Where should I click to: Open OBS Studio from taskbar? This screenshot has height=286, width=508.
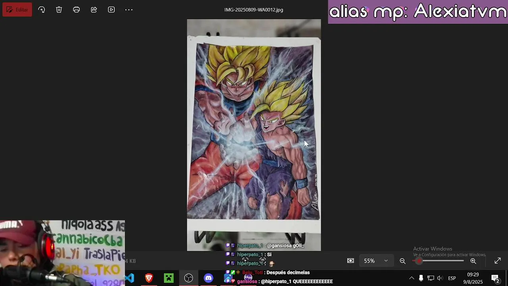[x=189, y=278]
